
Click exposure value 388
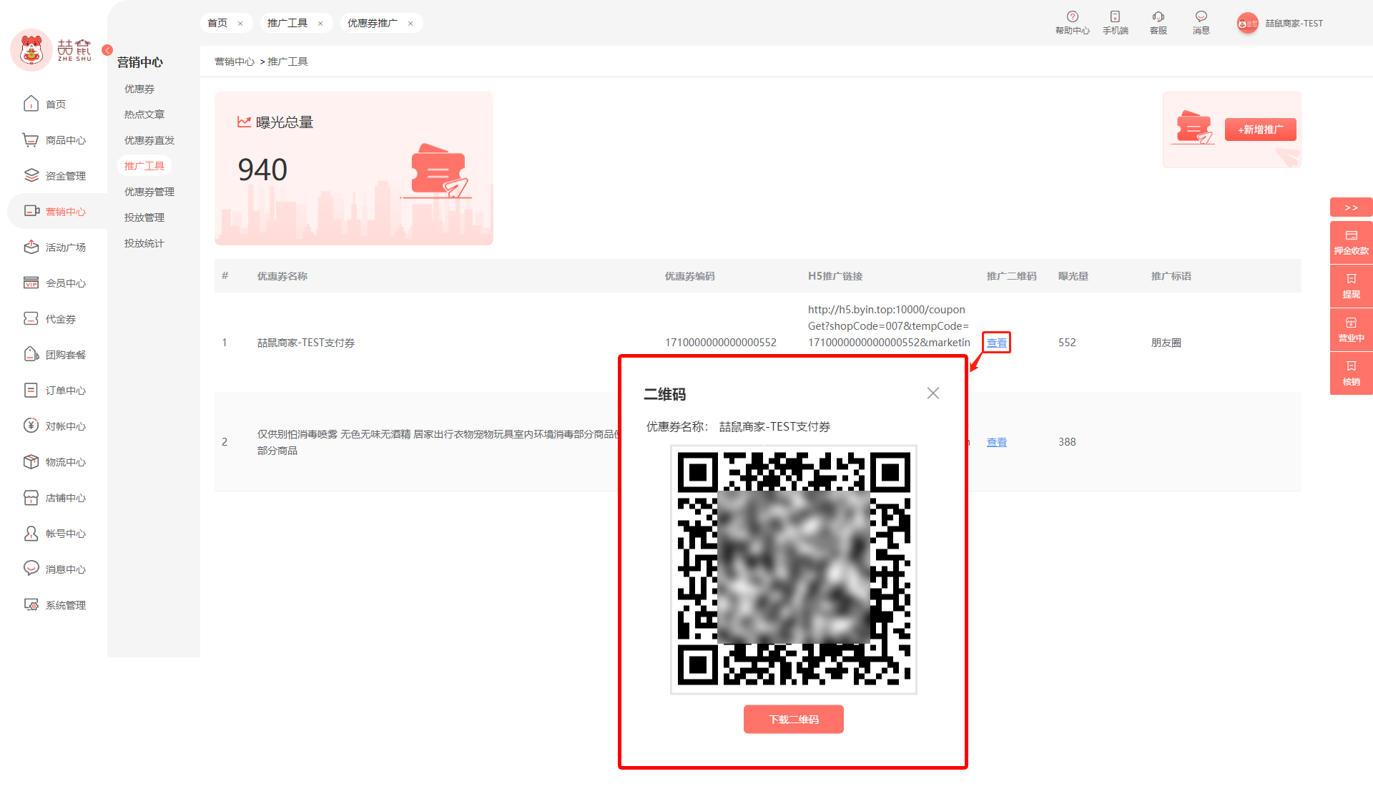point(1066,442)
